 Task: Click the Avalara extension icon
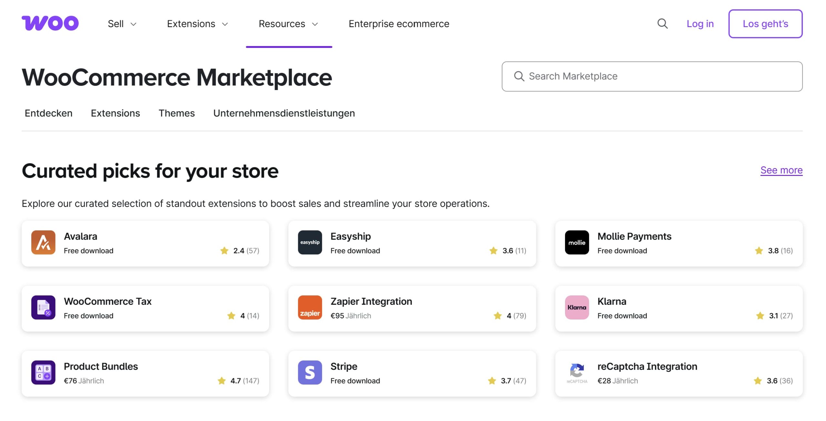(43, 242)
